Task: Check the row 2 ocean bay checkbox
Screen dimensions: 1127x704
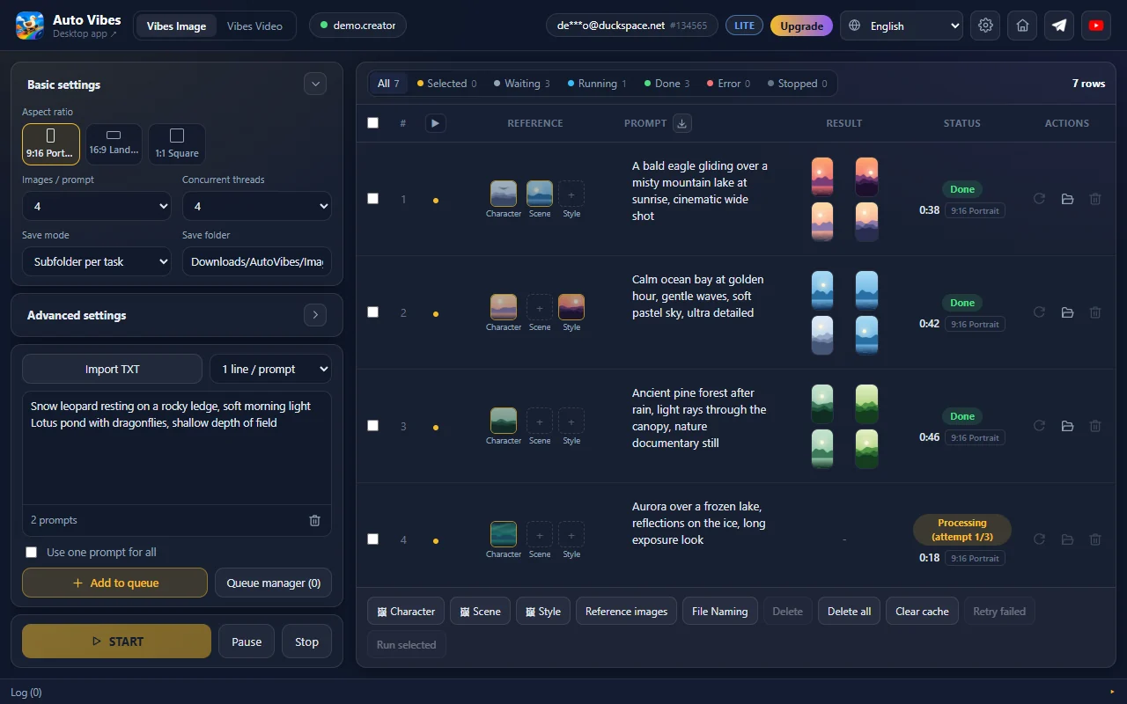Action: point(372,312)
